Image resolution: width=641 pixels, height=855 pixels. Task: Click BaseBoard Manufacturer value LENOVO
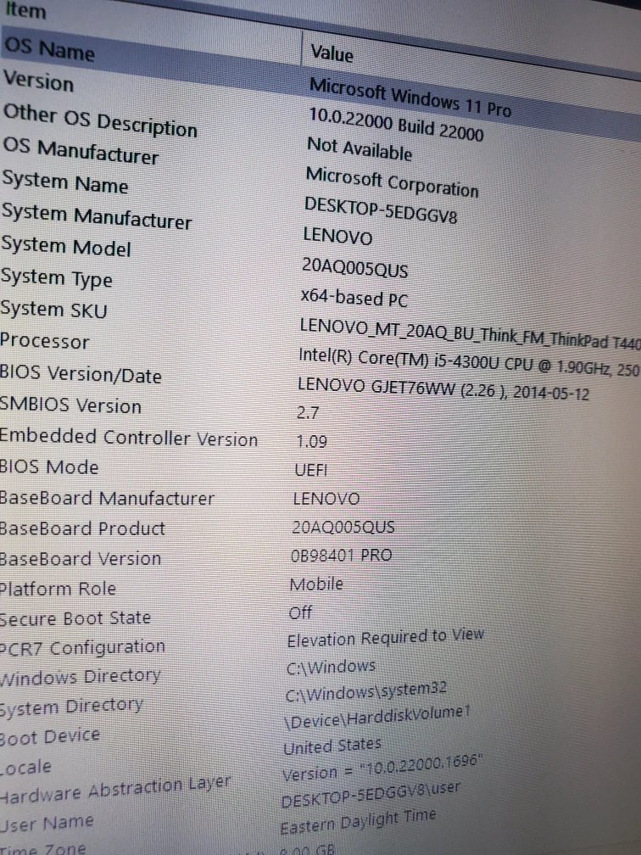[326, 499]
